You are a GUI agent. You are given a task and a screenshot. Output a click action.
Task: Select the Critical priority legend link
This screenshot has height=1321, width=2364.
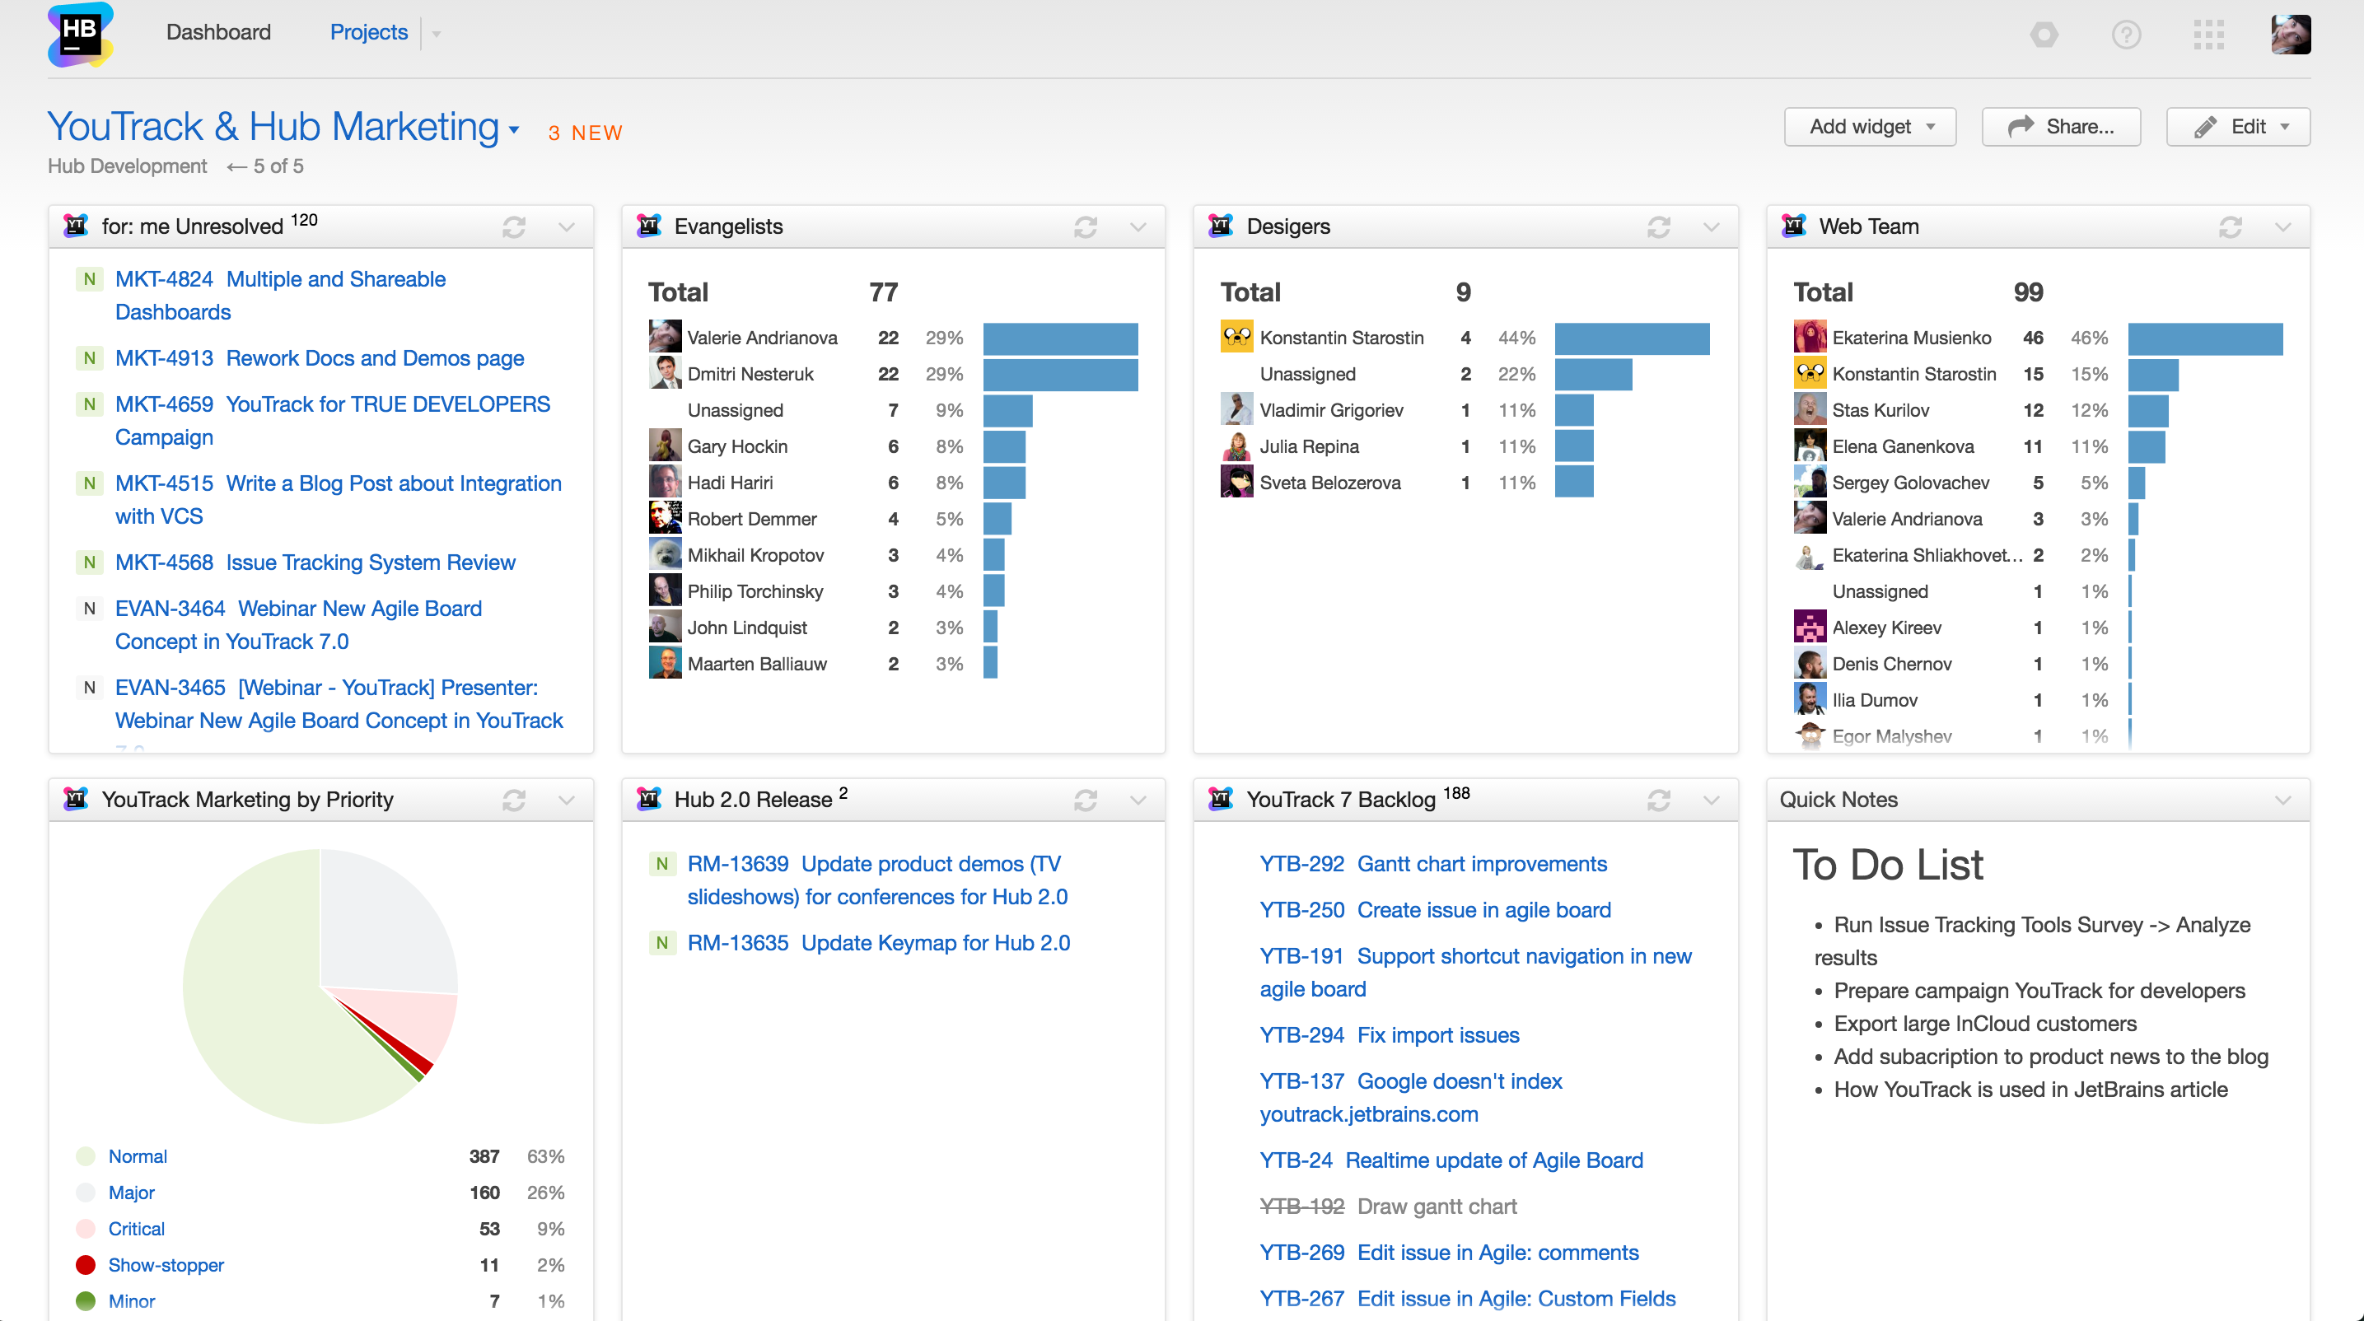[x=136, y=1228]
